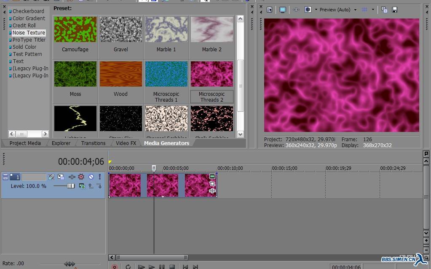
Task: Click the timeline cursor marker at 00:00:04;06
Action: click(154, 168)
